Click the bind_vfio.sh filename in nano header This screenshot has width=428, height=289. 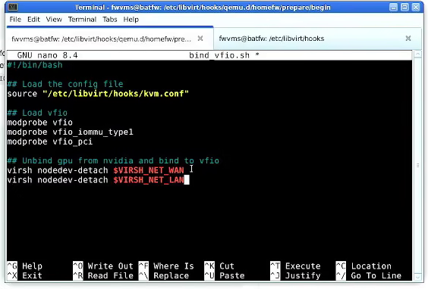click(x=219, y=55)
